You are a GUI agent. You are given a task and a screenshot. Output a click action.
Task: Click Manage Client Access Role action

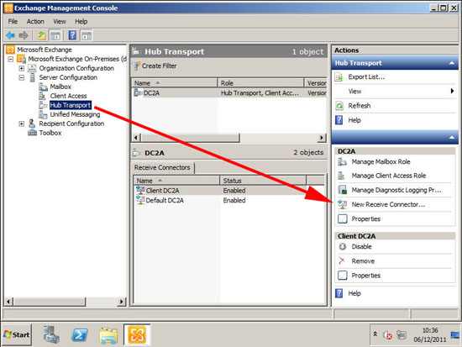[389, 176]
